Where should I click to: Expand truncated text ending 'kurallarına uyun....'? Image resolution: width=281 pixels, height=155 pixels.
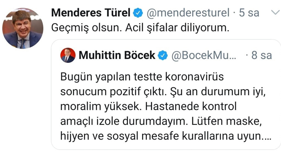point(227,136)
